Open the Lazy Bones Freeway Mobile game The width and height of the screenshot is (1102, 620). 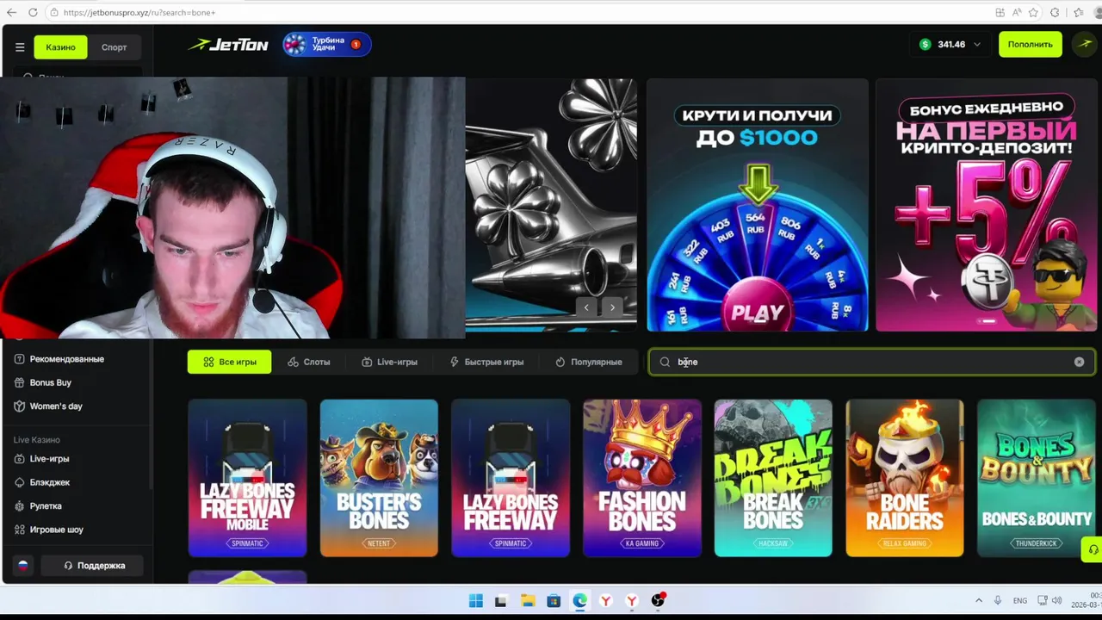[x=247, y=478]
